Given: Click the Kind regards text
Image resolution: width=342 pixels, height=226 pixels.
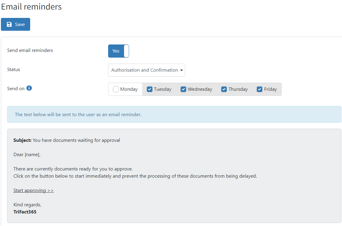Looking at the screenshot, I should (27, 205).
